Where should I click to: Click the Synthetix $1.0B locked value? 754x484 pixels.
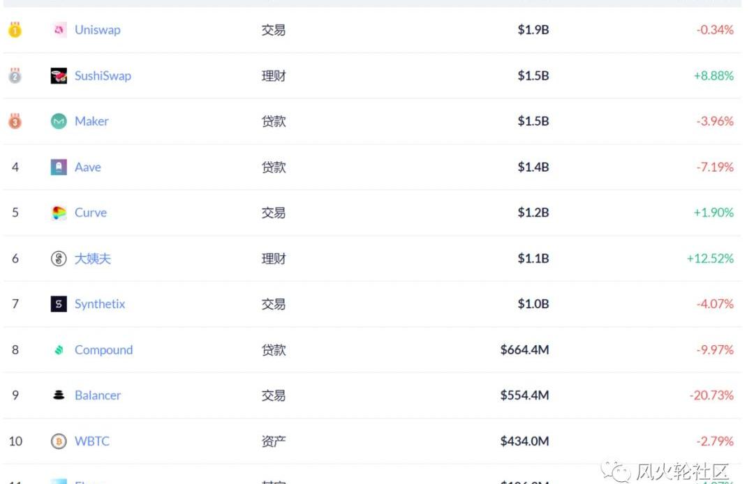[x=533, y=304]
